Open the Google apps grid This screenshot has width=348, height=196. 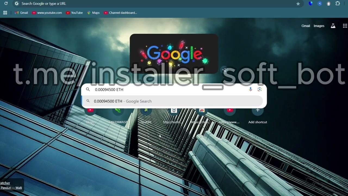point(345,26)
